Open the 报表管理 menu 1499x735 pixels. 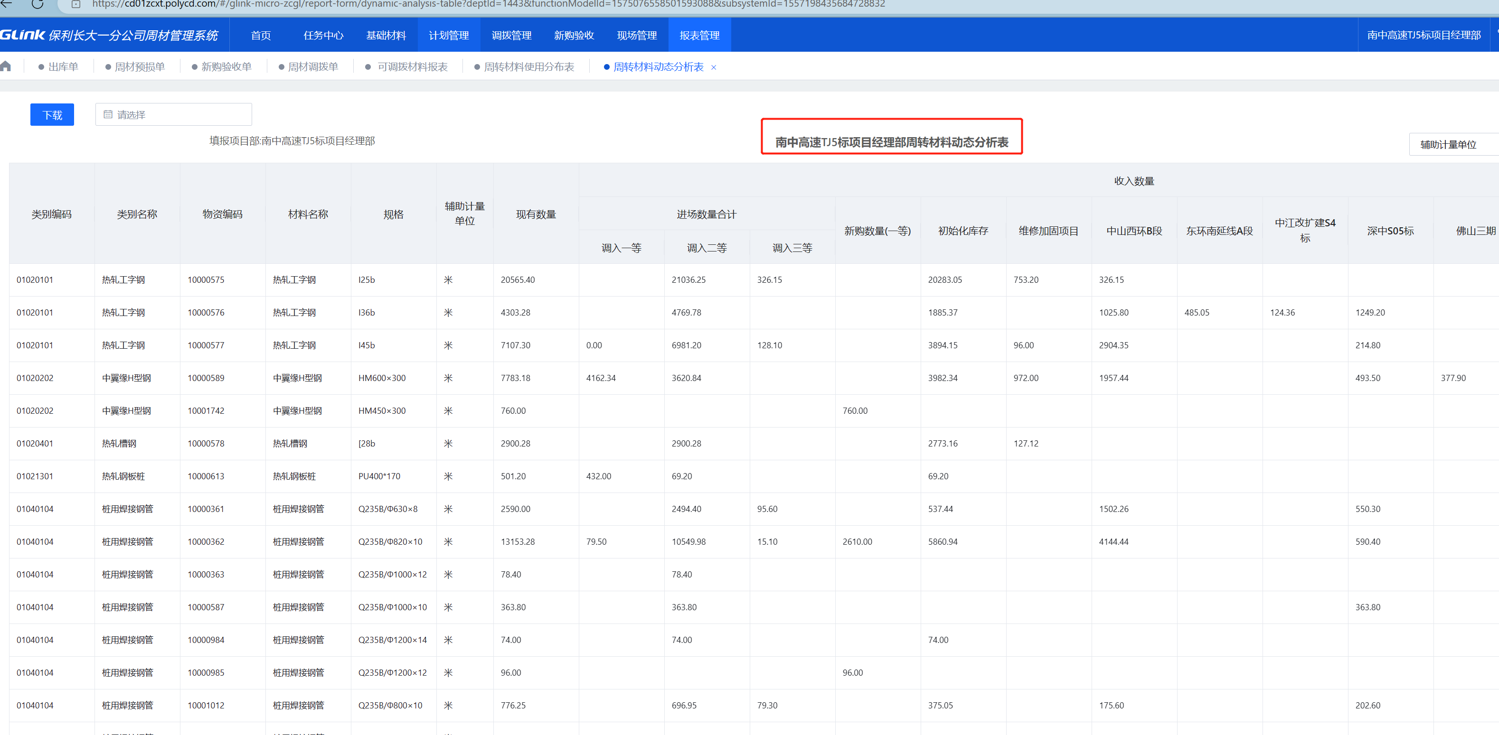(699, 36)
